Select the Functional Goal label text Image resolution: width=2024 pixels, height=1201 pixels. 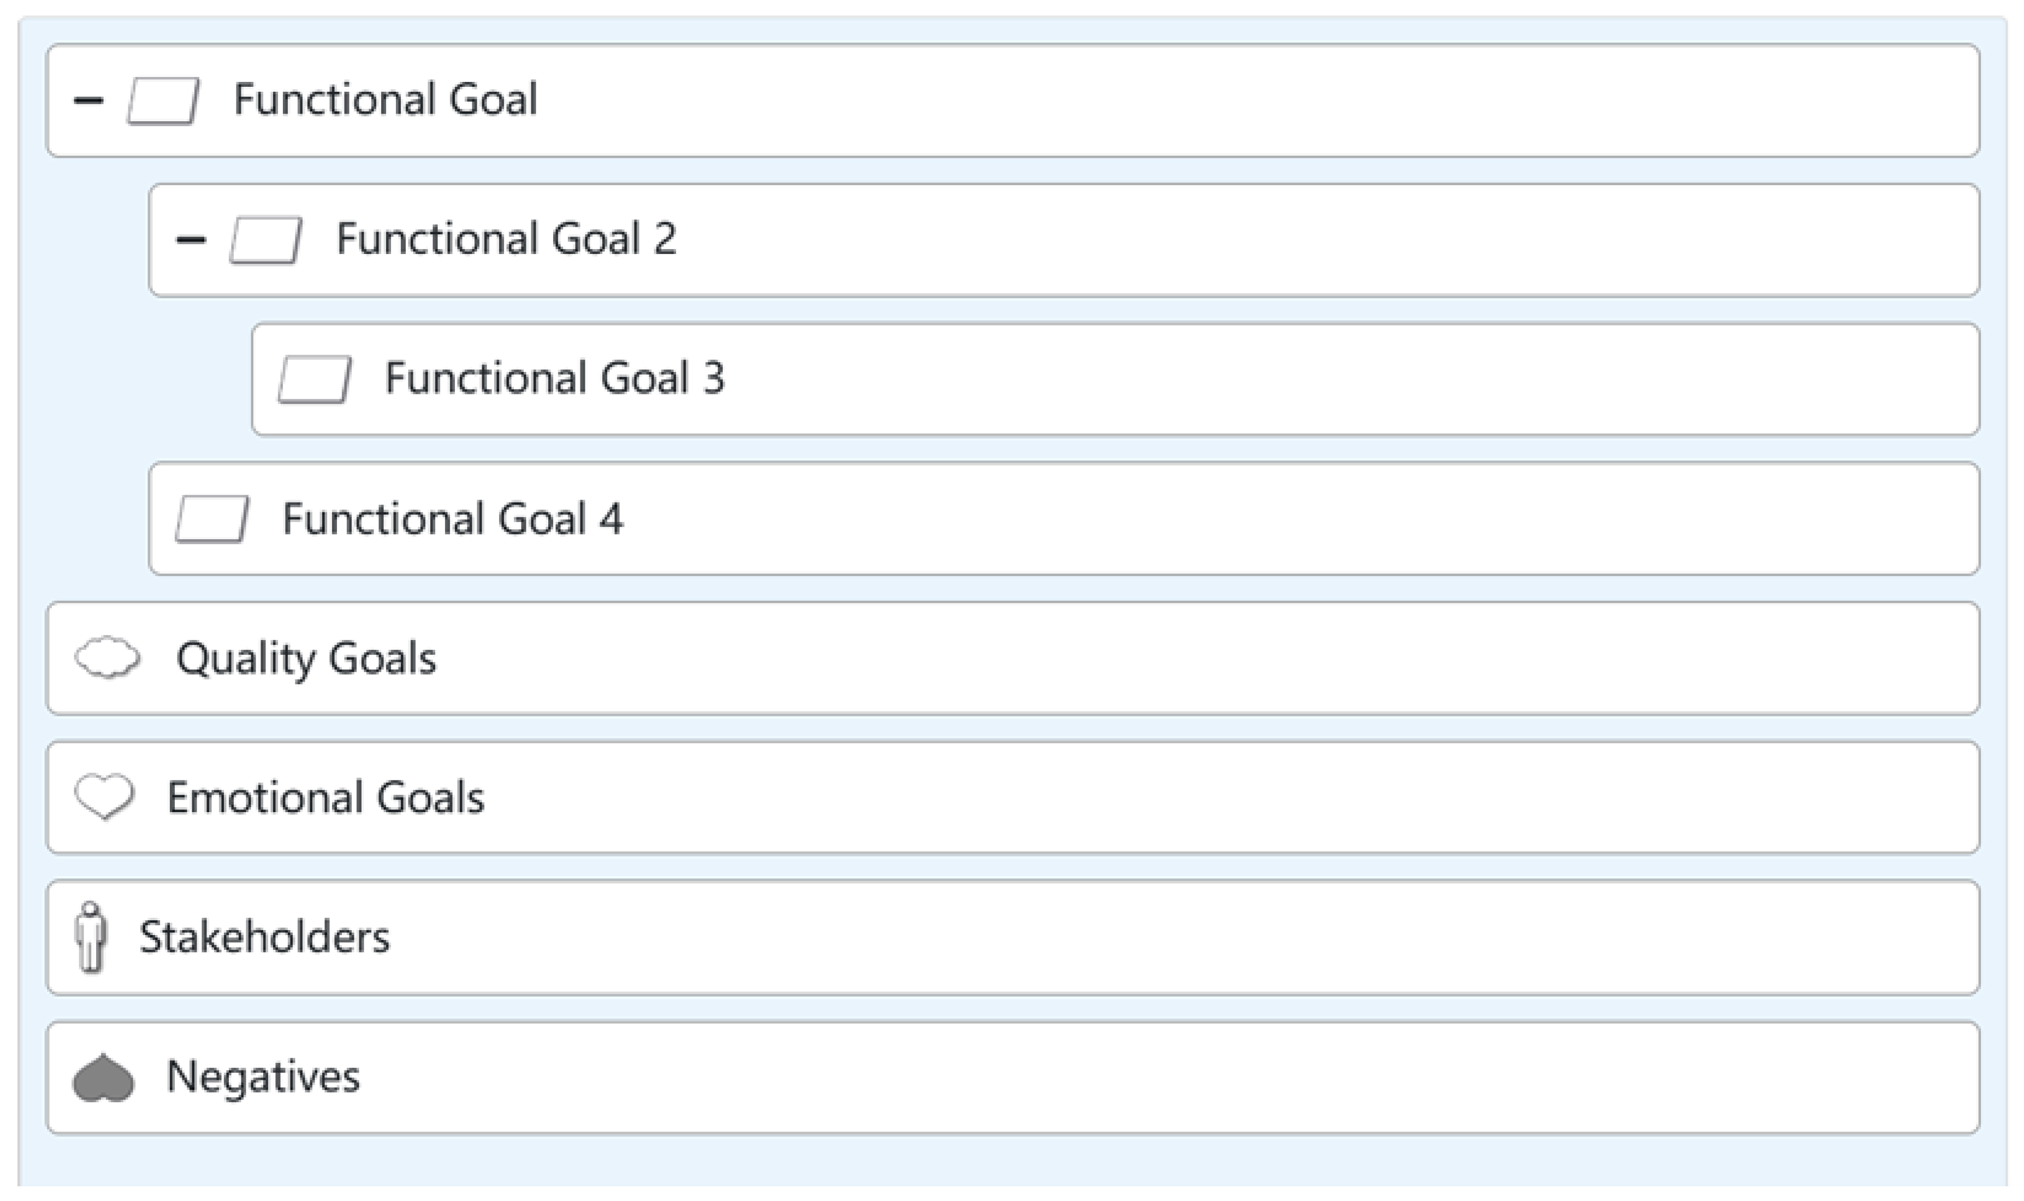coord(385,99)
